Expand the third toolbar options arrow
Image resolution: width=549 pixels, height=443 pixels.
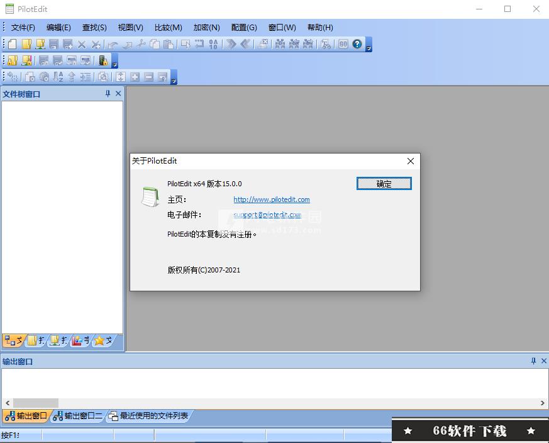pyautogui.click(x=174, y=77)
